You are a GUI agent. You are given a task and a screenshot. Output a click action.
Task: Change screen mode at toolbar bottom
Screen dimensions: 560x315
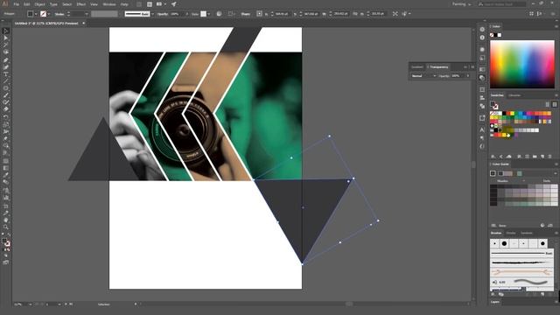tap(6, 262)
